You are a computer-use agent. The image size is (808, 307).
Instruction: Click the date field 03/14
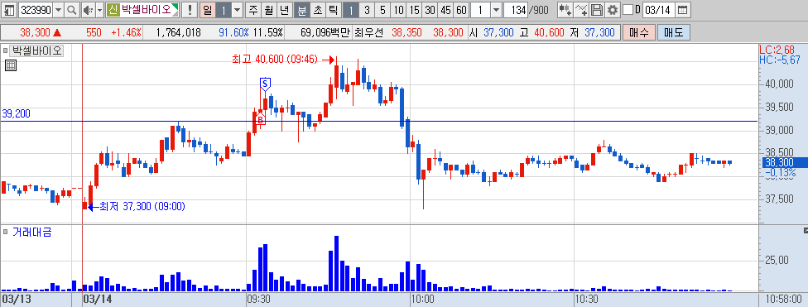tap(659, 10)
